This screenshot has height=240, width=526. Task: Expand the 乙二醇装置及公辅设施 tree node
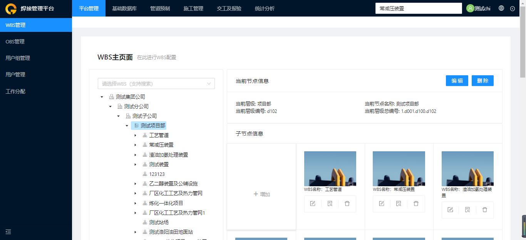click(135, 184)
